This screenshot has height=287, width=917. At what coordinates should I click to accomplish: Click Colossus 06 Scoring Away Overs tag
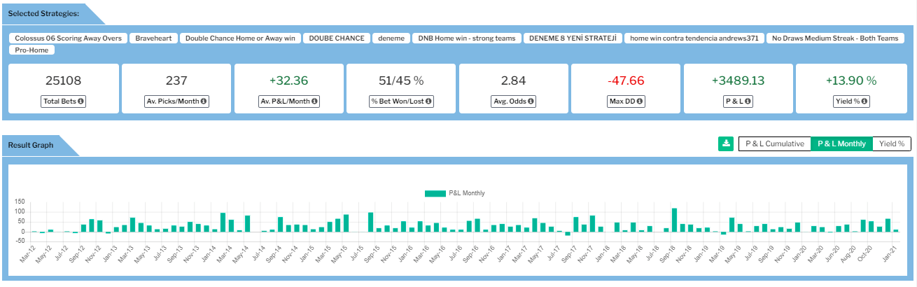[68, 38]
